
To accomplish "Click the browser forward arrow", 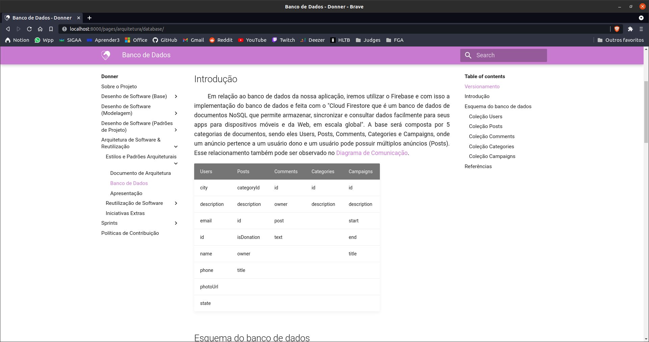I will tap(19, 29).
